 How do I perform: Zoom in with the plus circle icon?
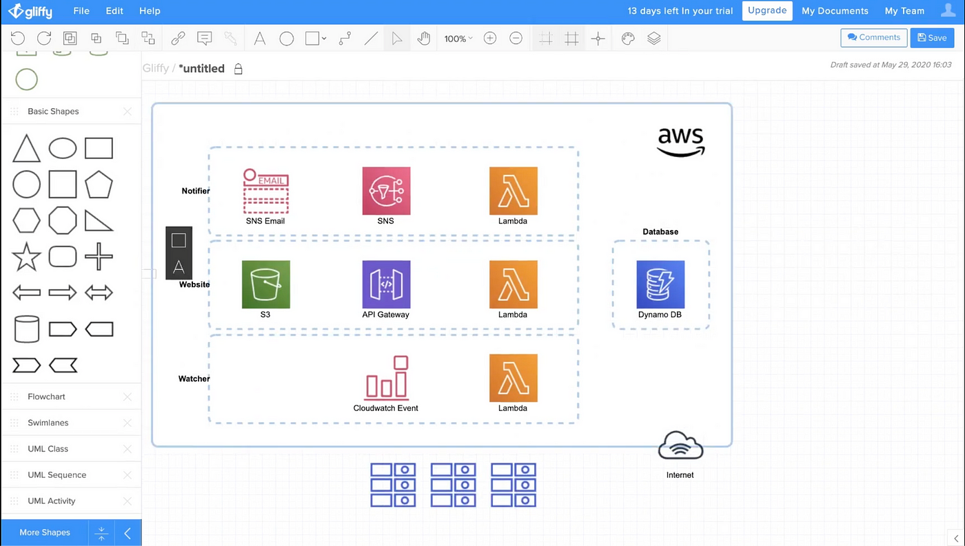[490, 39]
